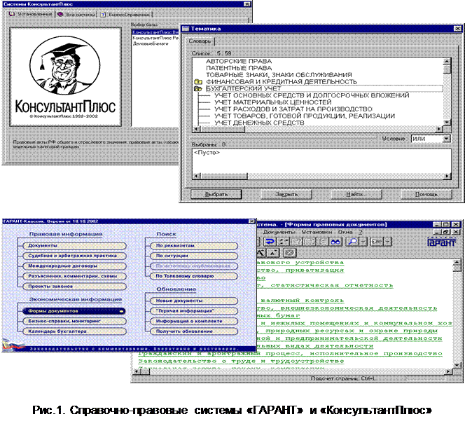Click the increase font size 'A' icon
Image resolution: width=465 pixels, height=426 pixels.
(260, 253)
